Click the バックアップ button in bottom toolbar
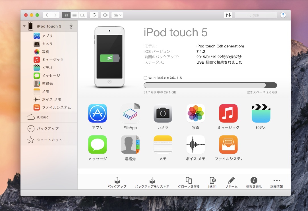The height and width of the screenshot is (211, 308). (x=117, y=182)
